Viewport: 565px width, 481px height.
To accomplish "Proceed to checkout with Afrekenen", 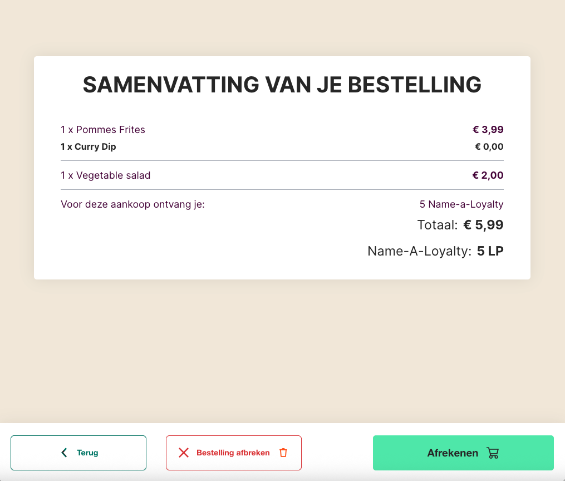I will (453, 453).
